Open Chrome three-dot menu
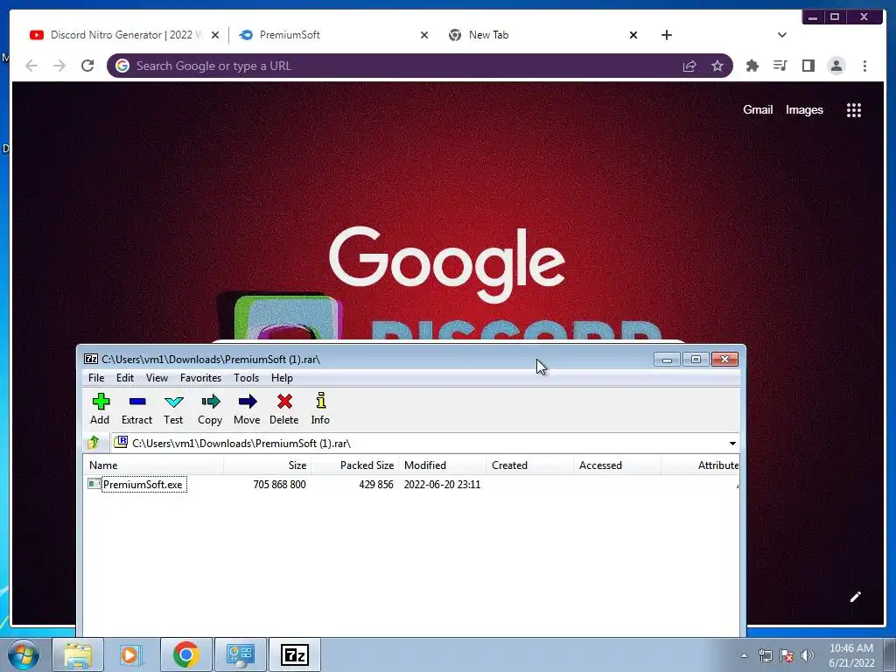The height and width of the screenshot is (672, 896). pos(865,66)
